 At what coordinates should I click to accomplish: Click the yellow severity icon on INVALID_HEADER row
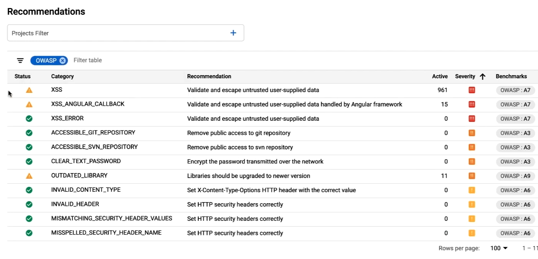point(471,204)
